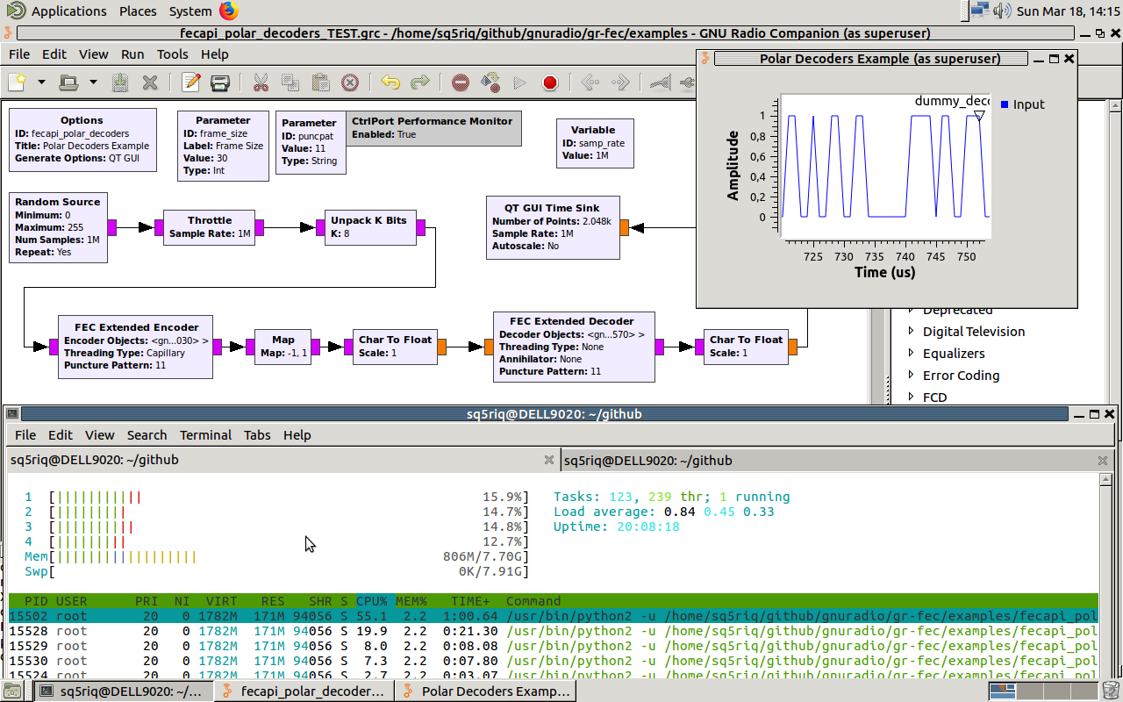The height and width of the screenshot is (702, 1123).
Task: Click the dummy_decoder trigger marker on plot
Action: 980,116
